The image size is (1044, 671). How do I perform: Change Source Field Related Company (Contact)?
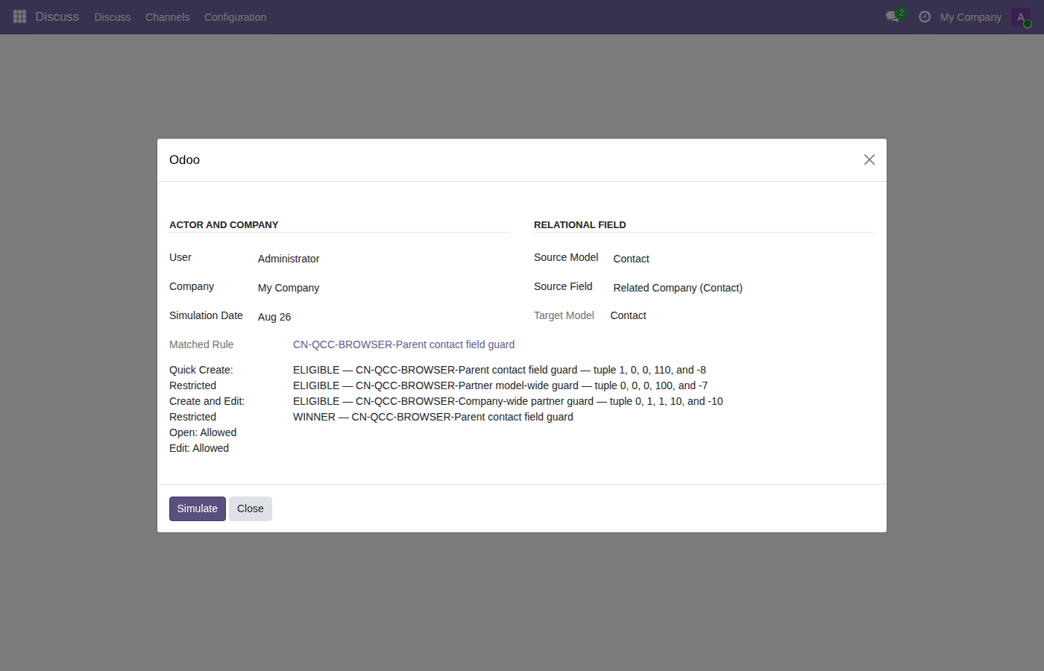pyautogui.click(x=743, y=288)
